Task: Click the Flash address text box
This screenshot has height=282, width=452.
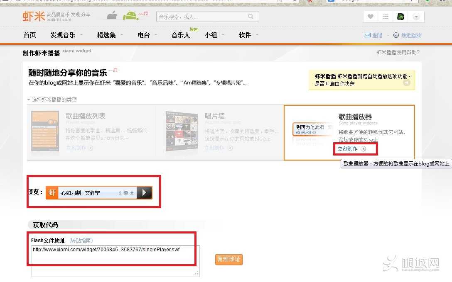Action: coord(115,261)
